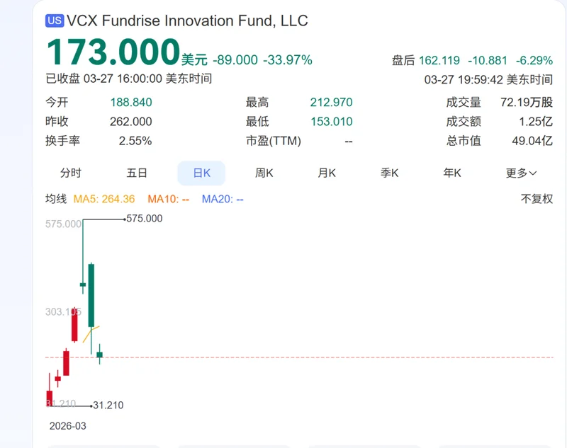This screenshot has height=448, width=567.
Task: Click the blue MA20 indicator label
Action: pos(223,199)
